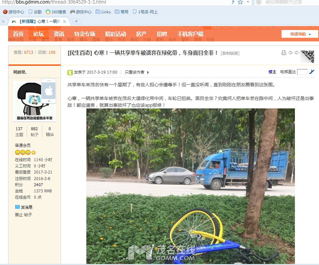Open 特卖专场 in the navigation bar
This screenshot has width=319, height=265.
(85, 34)
